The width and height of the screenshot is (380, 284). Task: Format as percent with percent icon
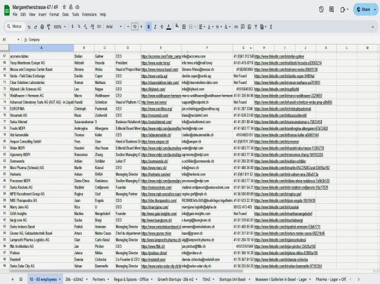click(79, 26)
